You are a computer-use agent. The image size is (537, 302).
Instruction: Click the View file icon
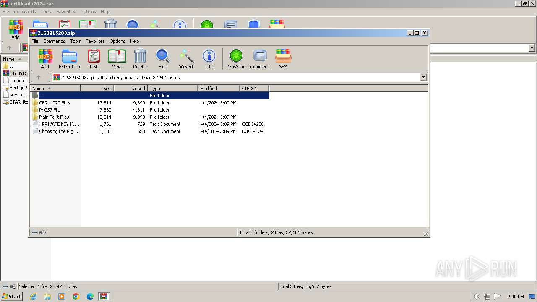pyautogui.click(x=117, y=59)
